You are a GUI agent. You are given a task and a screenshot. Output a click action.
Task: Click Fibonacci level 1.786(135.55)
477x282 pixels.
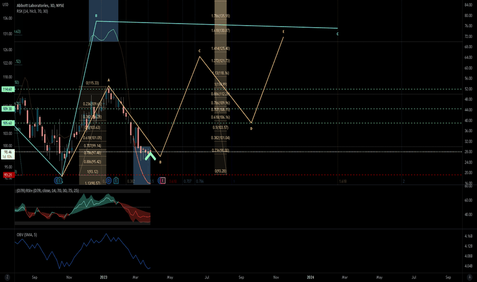[x=221, y=16]
